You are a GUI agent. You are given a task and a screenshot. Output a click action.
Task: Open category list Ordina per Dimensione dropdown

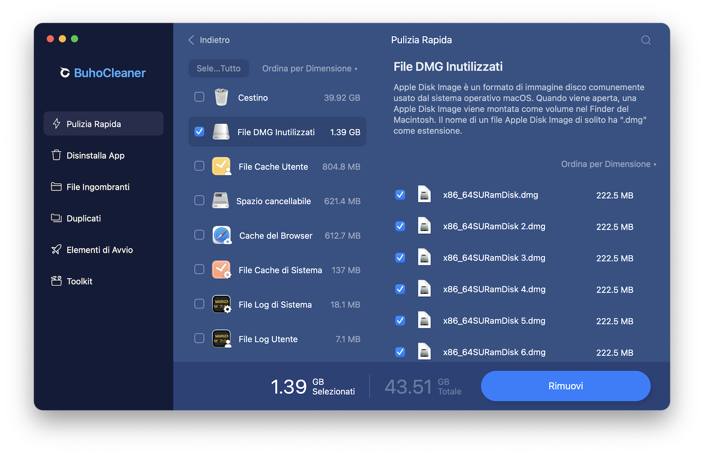coord(310,69)
